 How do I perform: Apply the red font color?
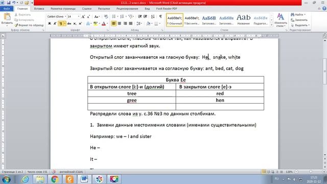[x=104, y=24]
